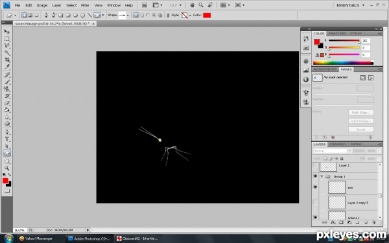This screenshot has width=389, height=243.
Task: Click the R color slider track
Action: point(344,40)
